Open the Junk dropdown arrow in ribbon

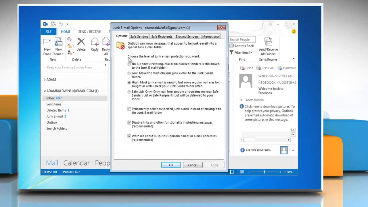[73, 53]
